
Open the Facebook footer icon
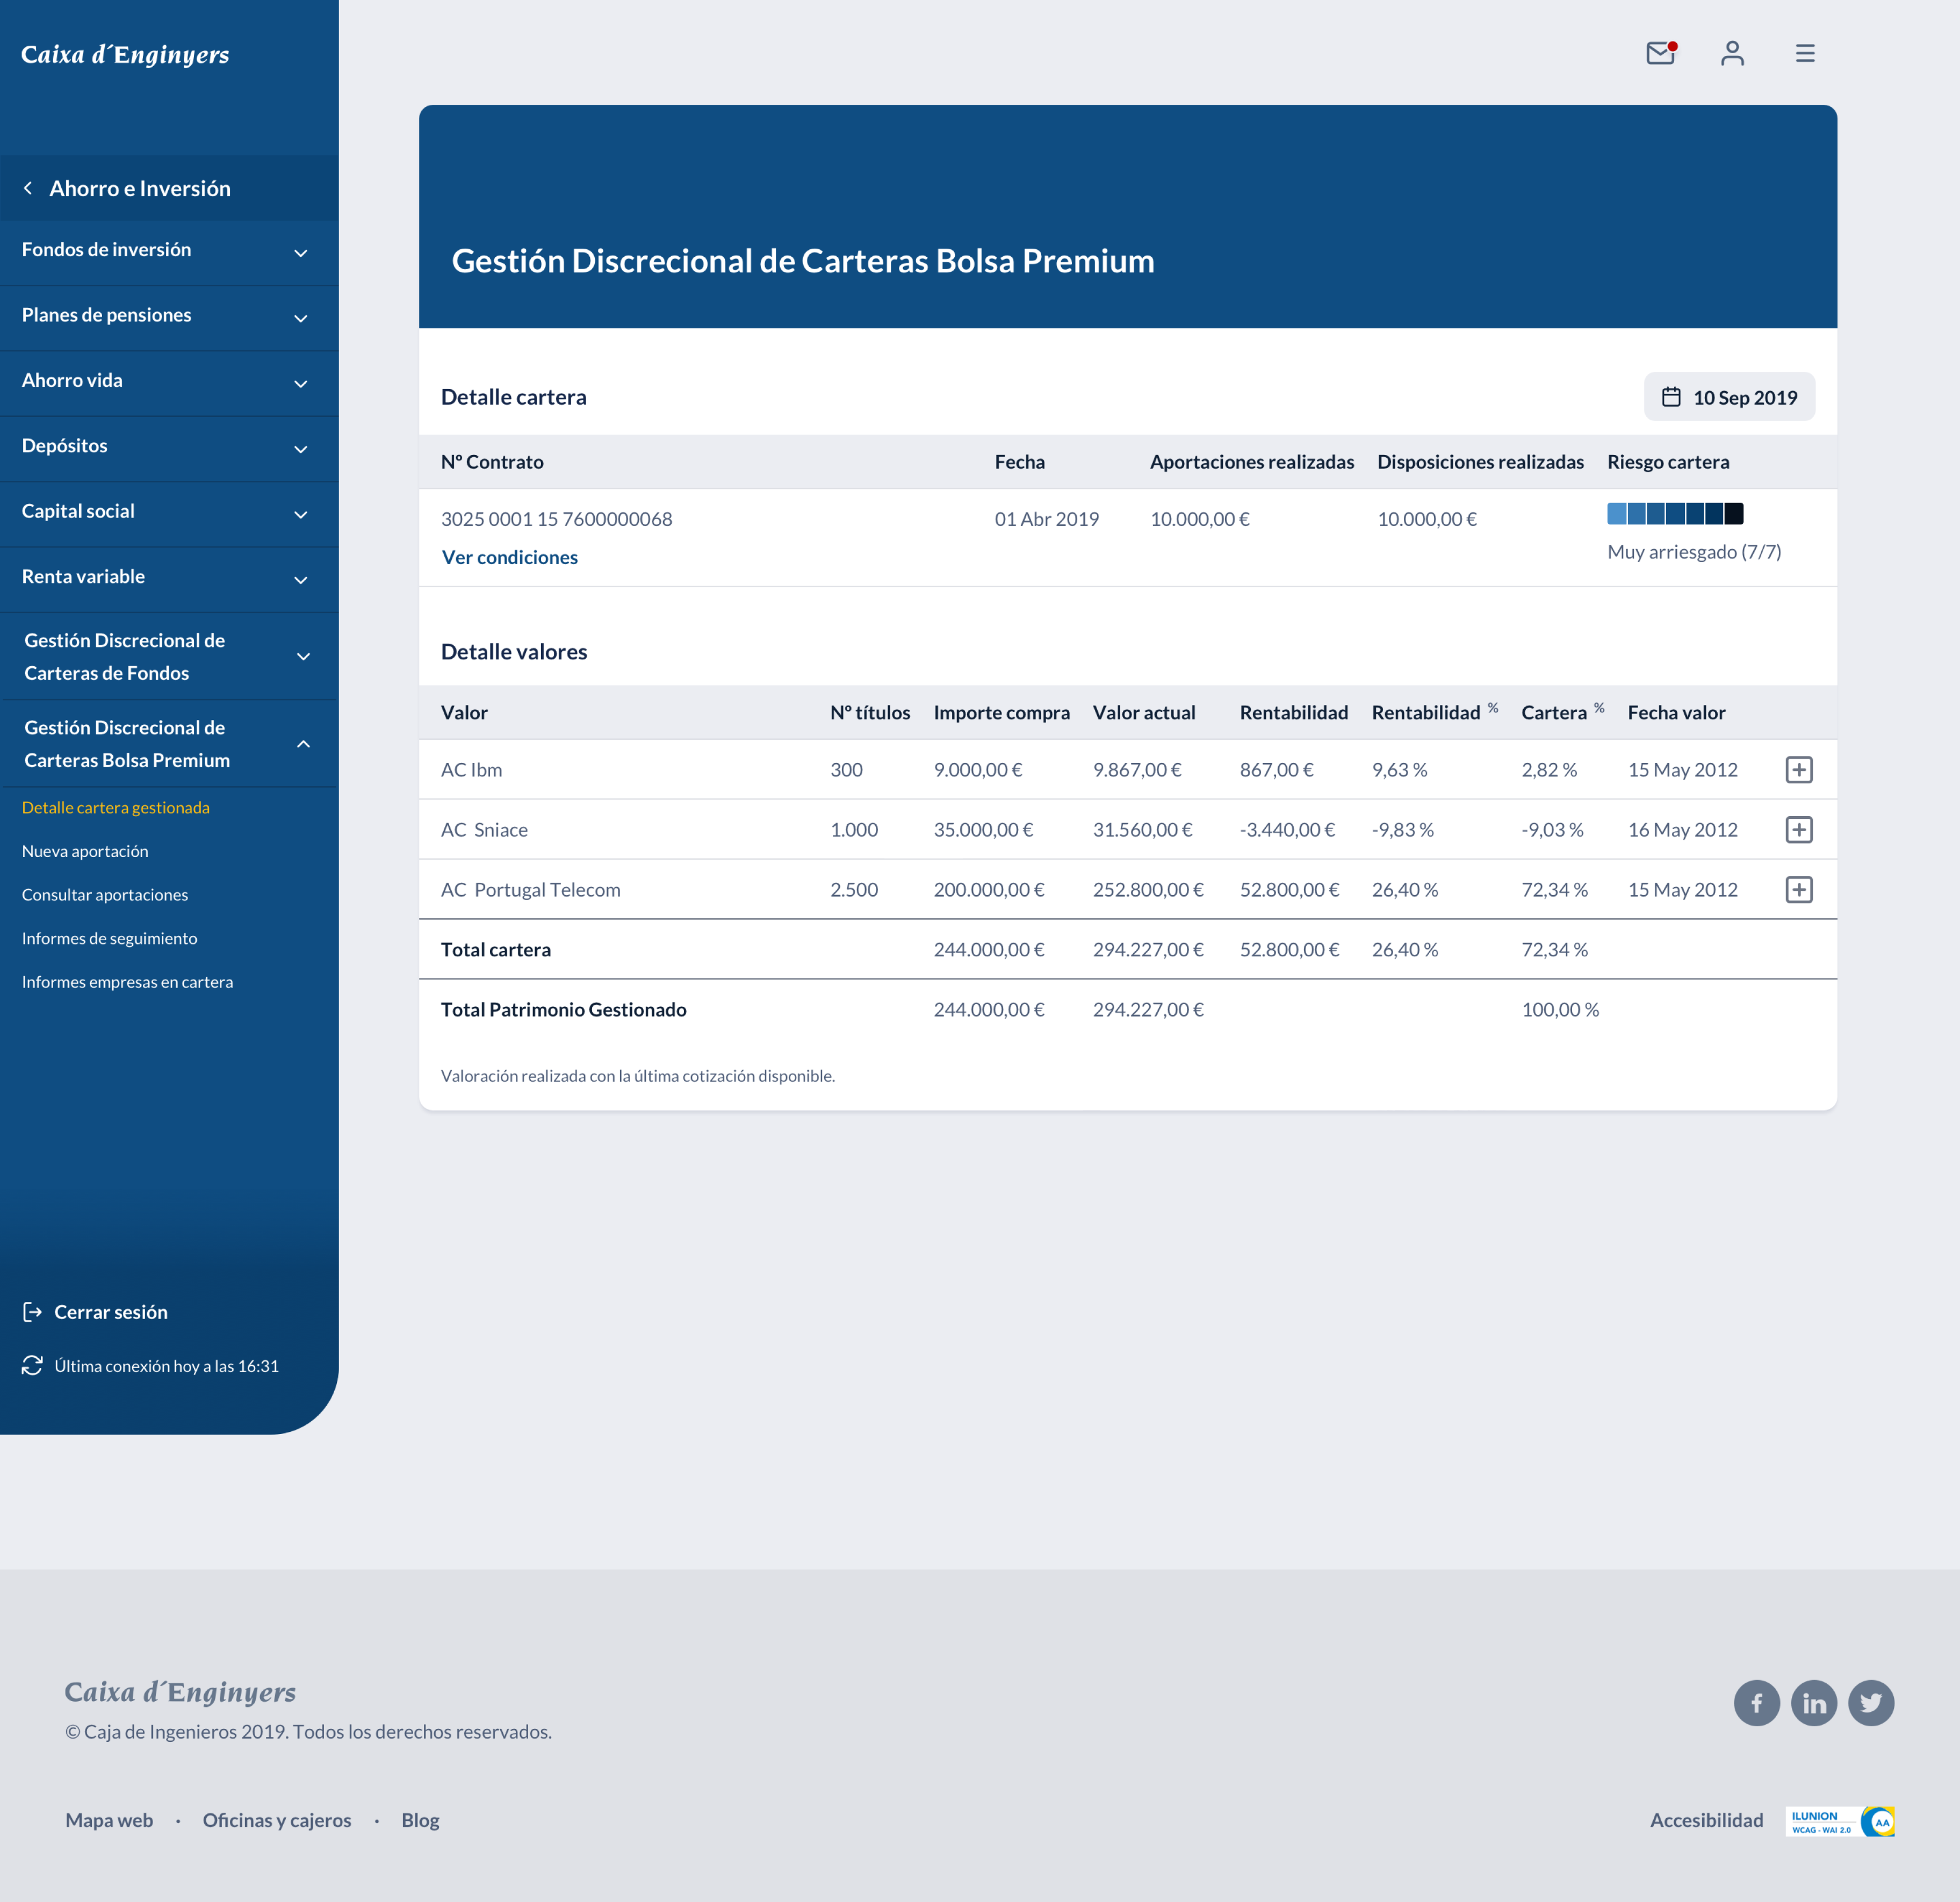pos(1757,1703)
